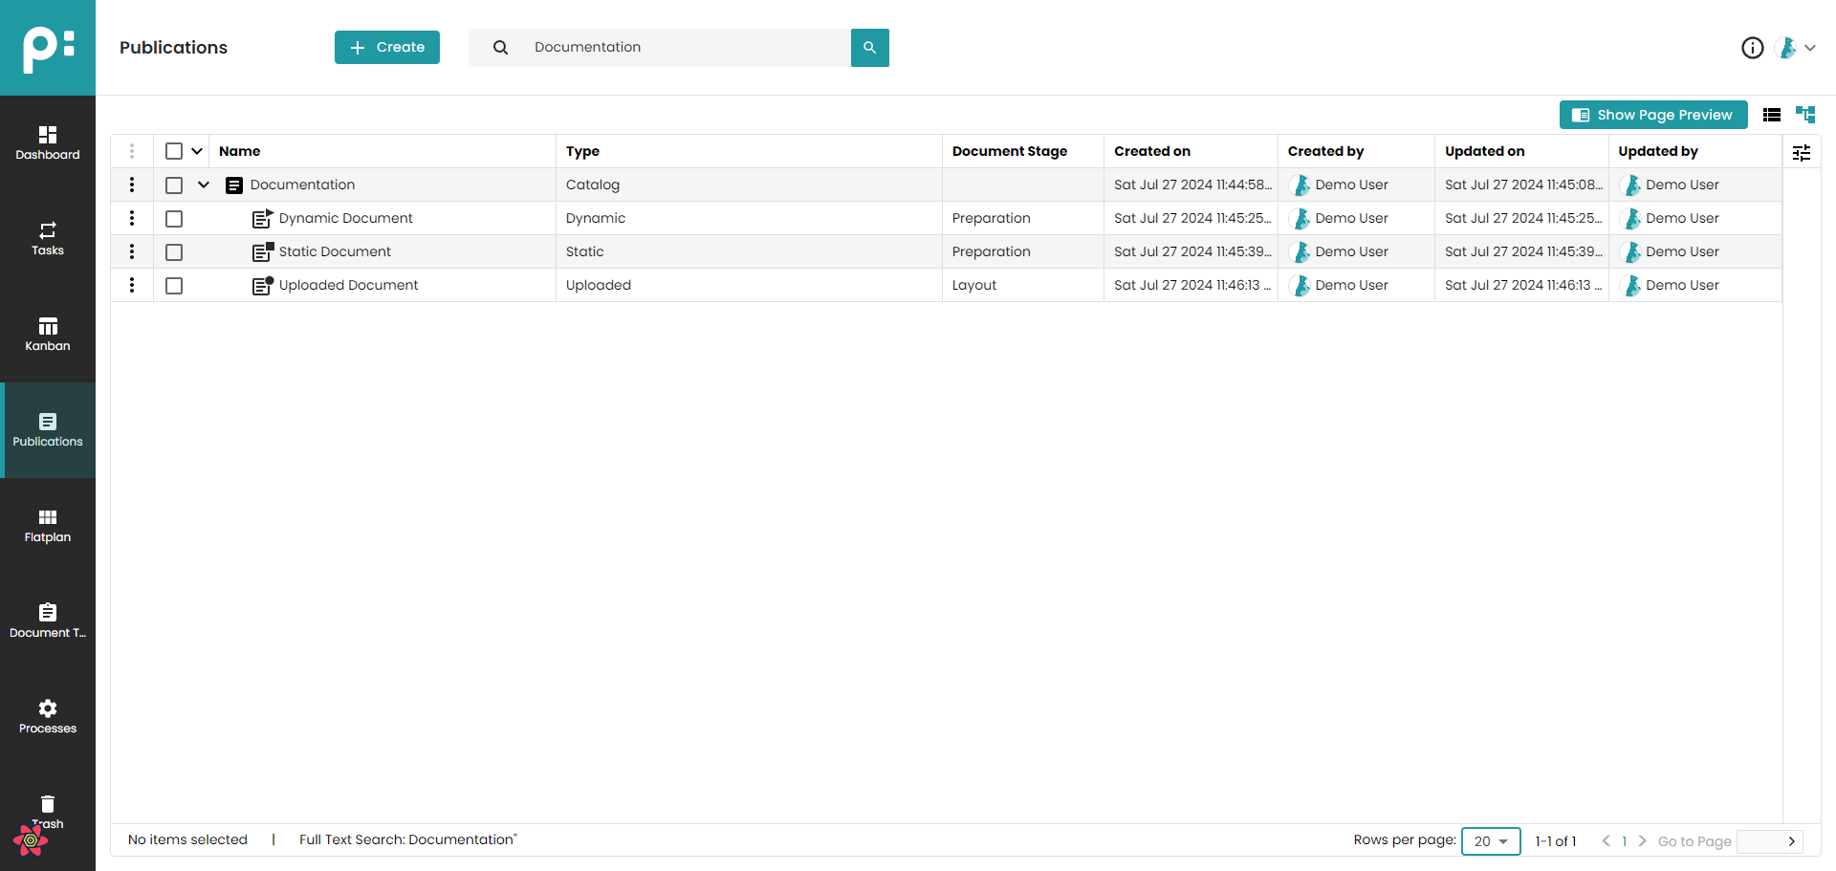Open Kanban in the sidebar
This screenshot has height=871, width=1836.
click(x=48, y=335)
